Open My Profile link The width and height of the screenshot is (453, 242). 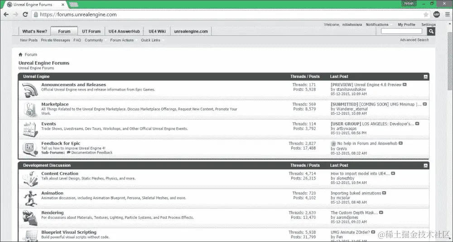coord(406,24)
